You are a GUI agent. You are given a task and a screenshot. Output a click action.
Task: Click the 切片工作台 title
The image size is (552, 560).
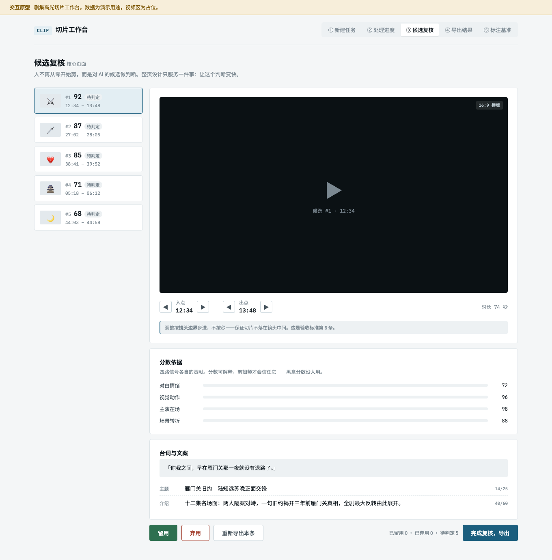72,30
